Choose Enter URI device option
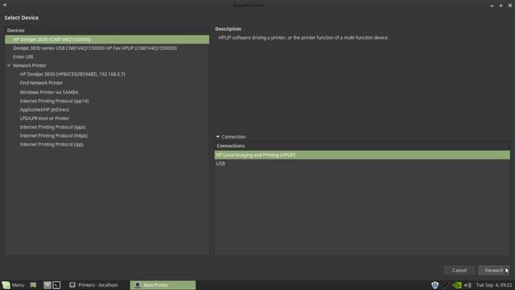This screenshot has width=515, height=290. [x=107, y=57]
